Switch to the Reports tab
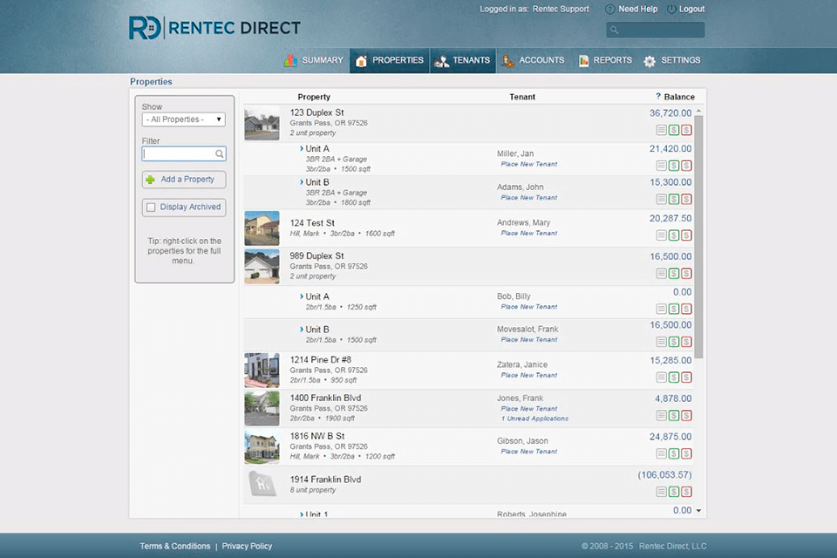The height and width of the screenshot is (558, 837). (x=605, y=61)
